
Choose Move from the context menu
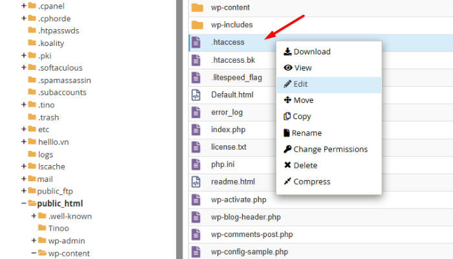click(x=303, y=100)
